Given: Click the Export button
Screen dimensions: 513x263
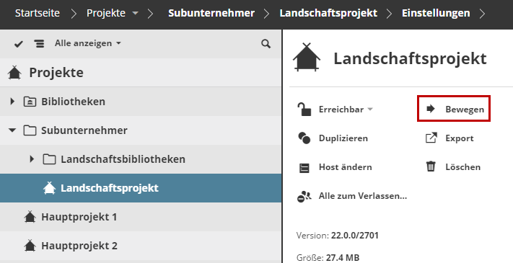Looking at the screenshot, I should [460, 138].
